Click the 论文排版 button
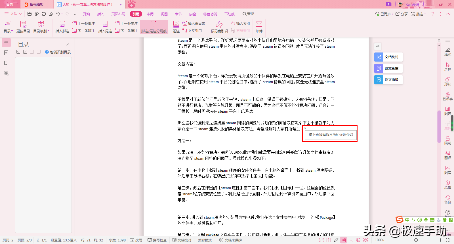Screen dimensions: 454x244 coord(388,80)
